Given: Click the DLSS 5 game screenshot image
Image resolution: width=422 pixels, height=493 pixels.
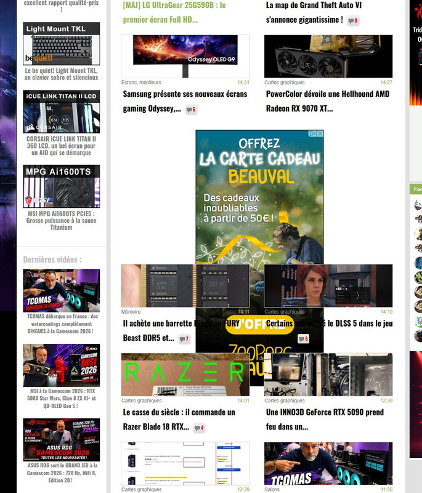Looking at the screenshot, I should (328, 286).
